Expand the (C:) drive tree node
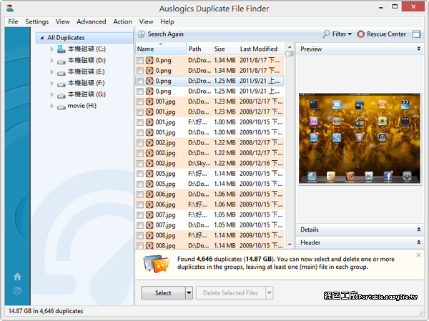Viewport: 429px width, 321px height. tap(51, 49)
